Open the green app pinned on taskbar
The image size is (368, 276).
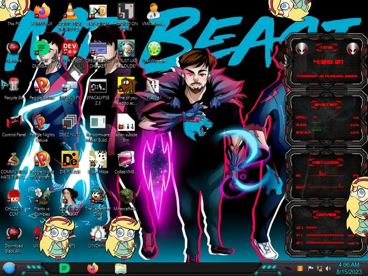(65, 268)
